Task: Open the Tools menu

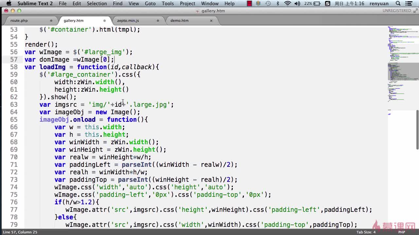Action: coord(168,4)
